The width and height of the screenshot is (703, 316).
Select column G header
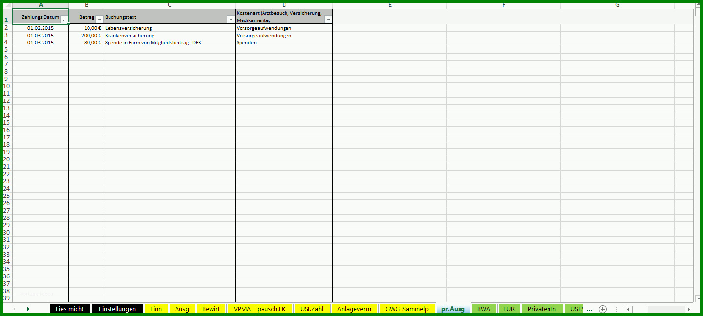coord(617,5)
